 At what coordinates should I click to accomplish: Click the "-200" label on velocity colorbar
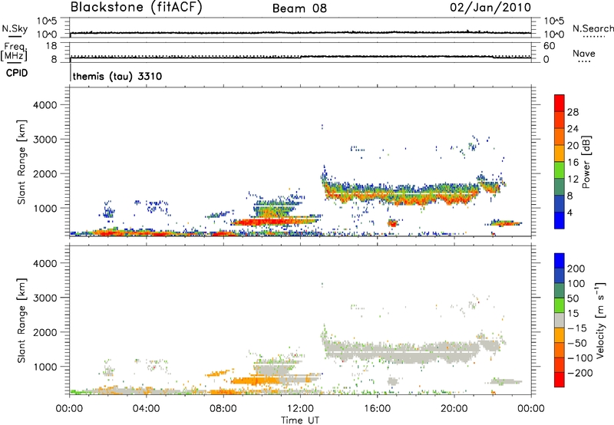point(580,373)
